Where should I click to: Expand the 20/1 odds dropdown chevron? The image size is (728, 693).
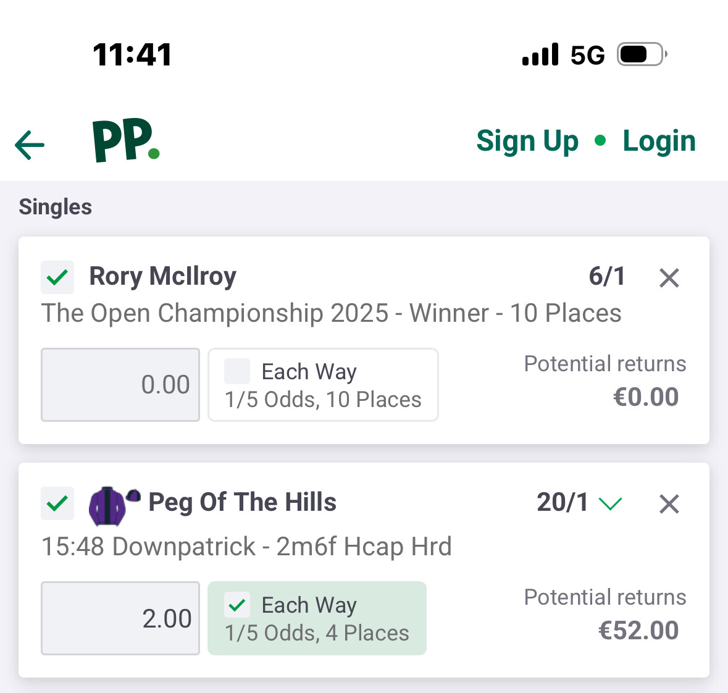click(610, 503)
